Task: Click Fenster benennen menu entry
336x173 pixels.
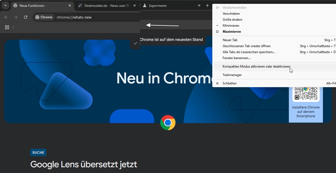Action: coord(236,58)
